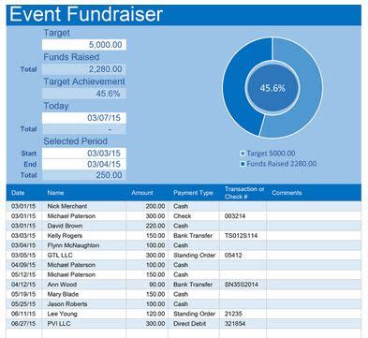Select the End date cell 03/04/15
Screen dimensions: 368x338
tap(84, 164)
